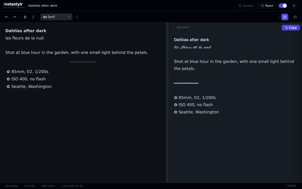
Task: Collapse the OUTPUT panel chevron
Action: (x=173, y=28)
